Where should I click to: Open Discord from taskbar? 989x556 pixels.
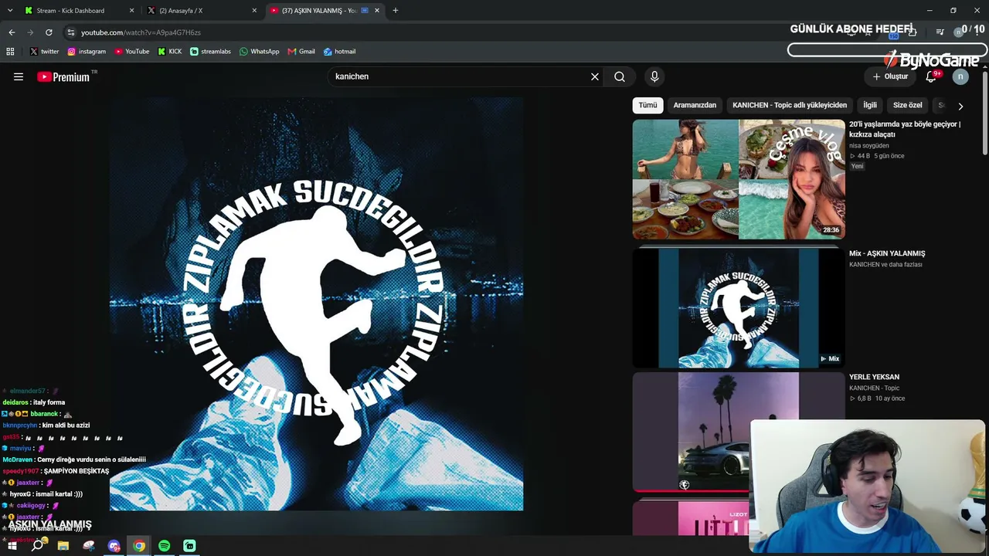pos(114,546)
